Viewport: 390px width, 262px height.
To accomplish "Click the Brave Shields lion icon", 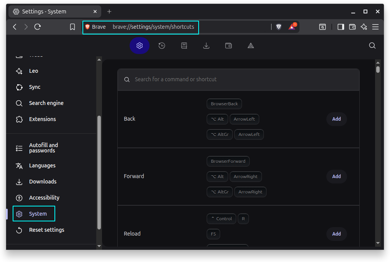I will [279, 27].
